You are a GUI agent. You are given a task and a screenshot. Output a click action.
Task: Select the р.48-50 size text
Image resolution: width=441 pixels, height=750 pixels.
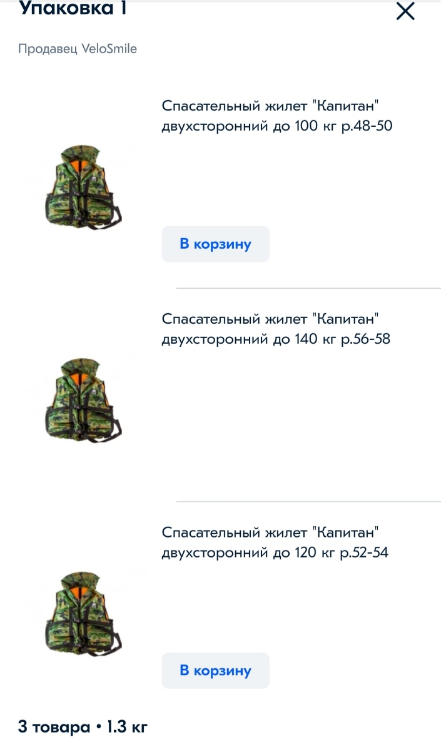click(x=367, y=126)
